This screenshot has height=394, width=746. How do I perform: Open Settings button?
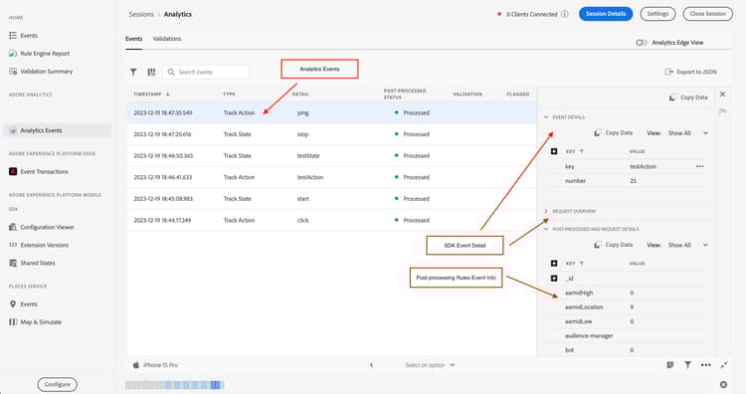click(x=657, y=14)
